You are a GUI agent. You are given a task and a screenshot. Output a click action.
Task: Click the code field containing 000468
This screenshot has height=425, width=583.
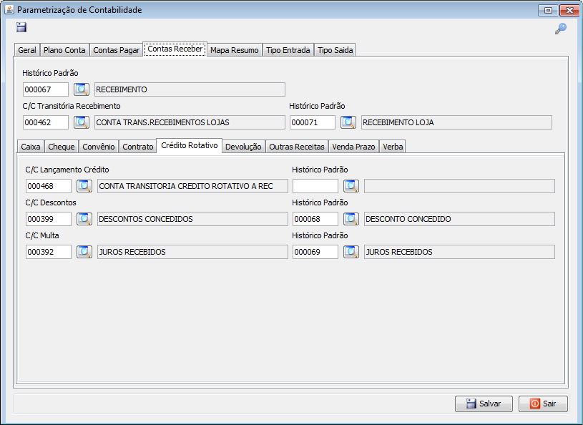[49, 186]
